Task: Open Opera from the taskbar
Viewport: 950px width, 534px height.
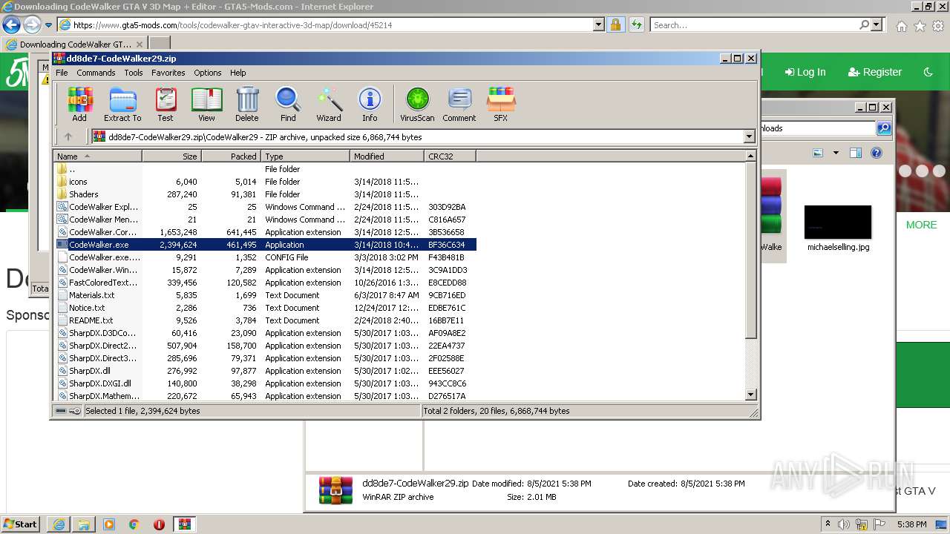Action: click(159, 524)
